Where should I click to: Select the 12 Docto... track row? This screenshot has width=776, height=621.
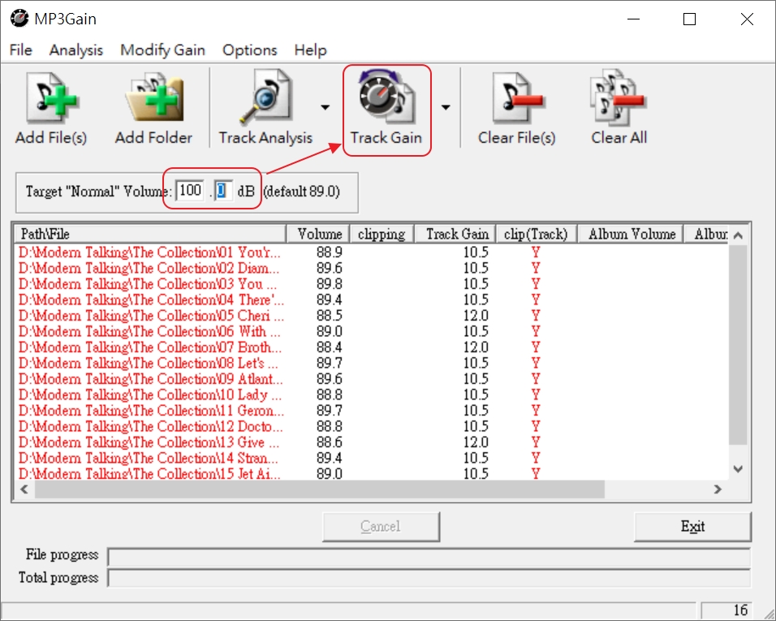[x=371, y=426]
